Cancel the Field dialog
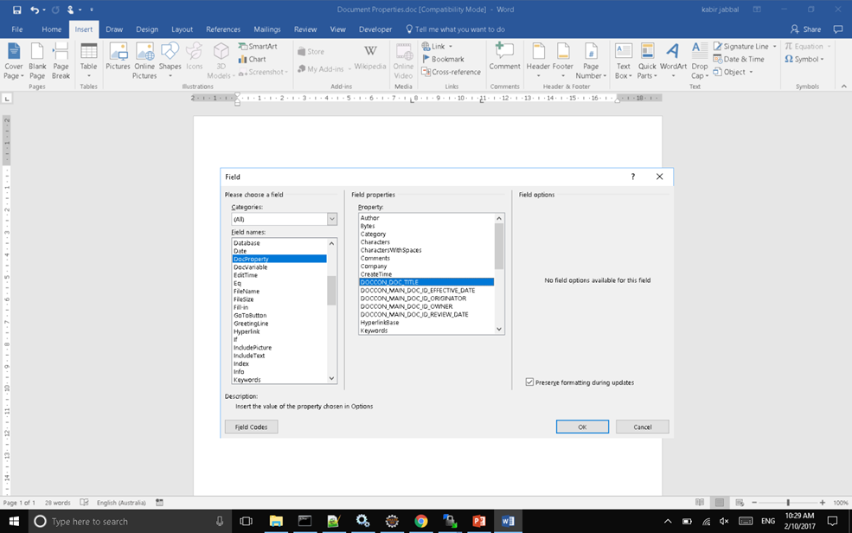 coord(643,427)
